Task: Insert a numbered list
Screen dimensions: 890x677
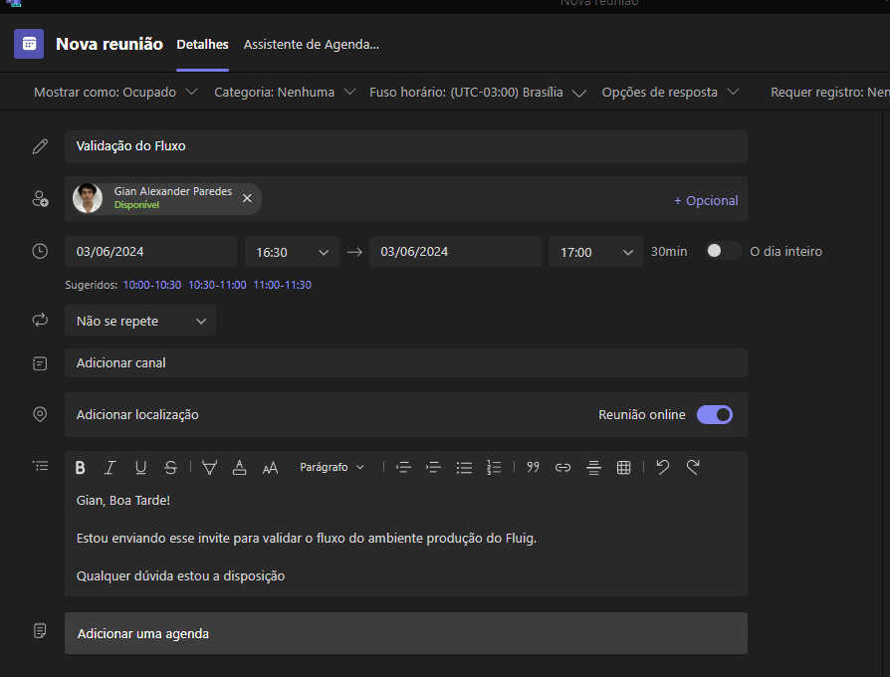Action: [x=494, y=468]
